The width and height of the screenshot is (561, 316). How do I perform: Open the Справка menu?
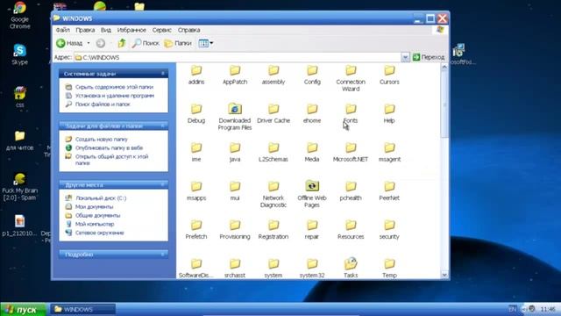[x=189, y=30]
